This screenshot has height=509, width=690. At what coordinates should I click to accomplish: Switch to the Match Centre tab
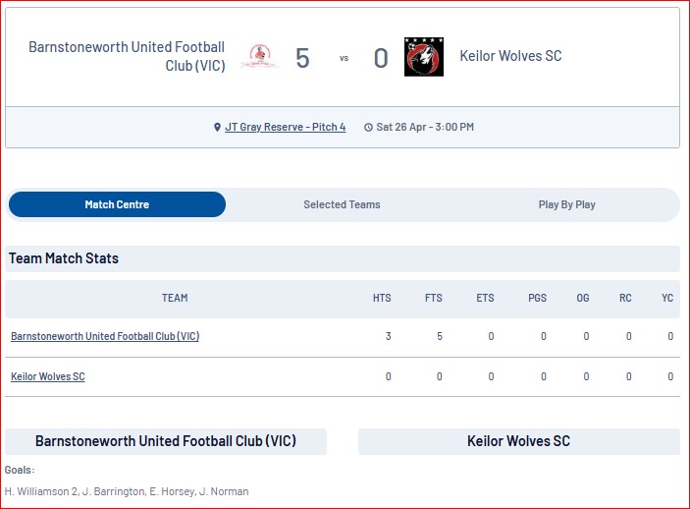(117, 204)
